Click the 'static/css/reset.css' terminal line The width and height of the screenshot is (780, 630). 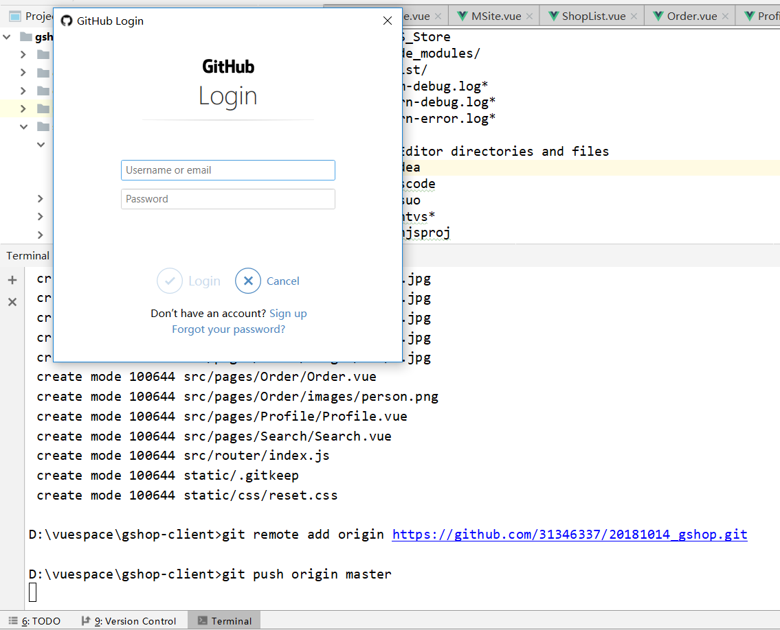pyautogui.click(x=187, y=495)
